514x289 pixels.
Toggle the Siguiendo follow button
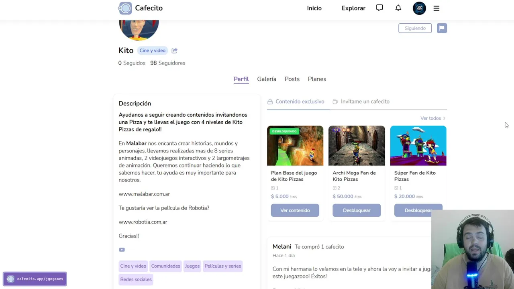tap(415, 28)
